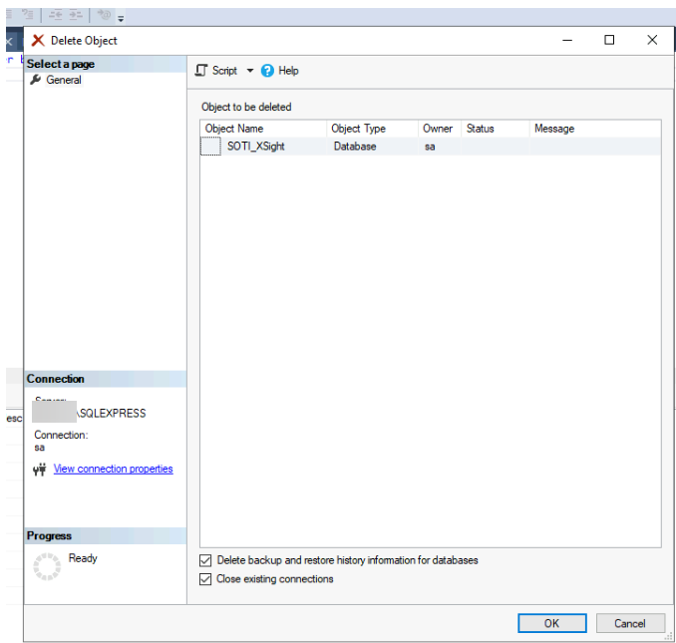Cancel the Delete Object dialog
The image size is (676, 643).
pos(630,623)
